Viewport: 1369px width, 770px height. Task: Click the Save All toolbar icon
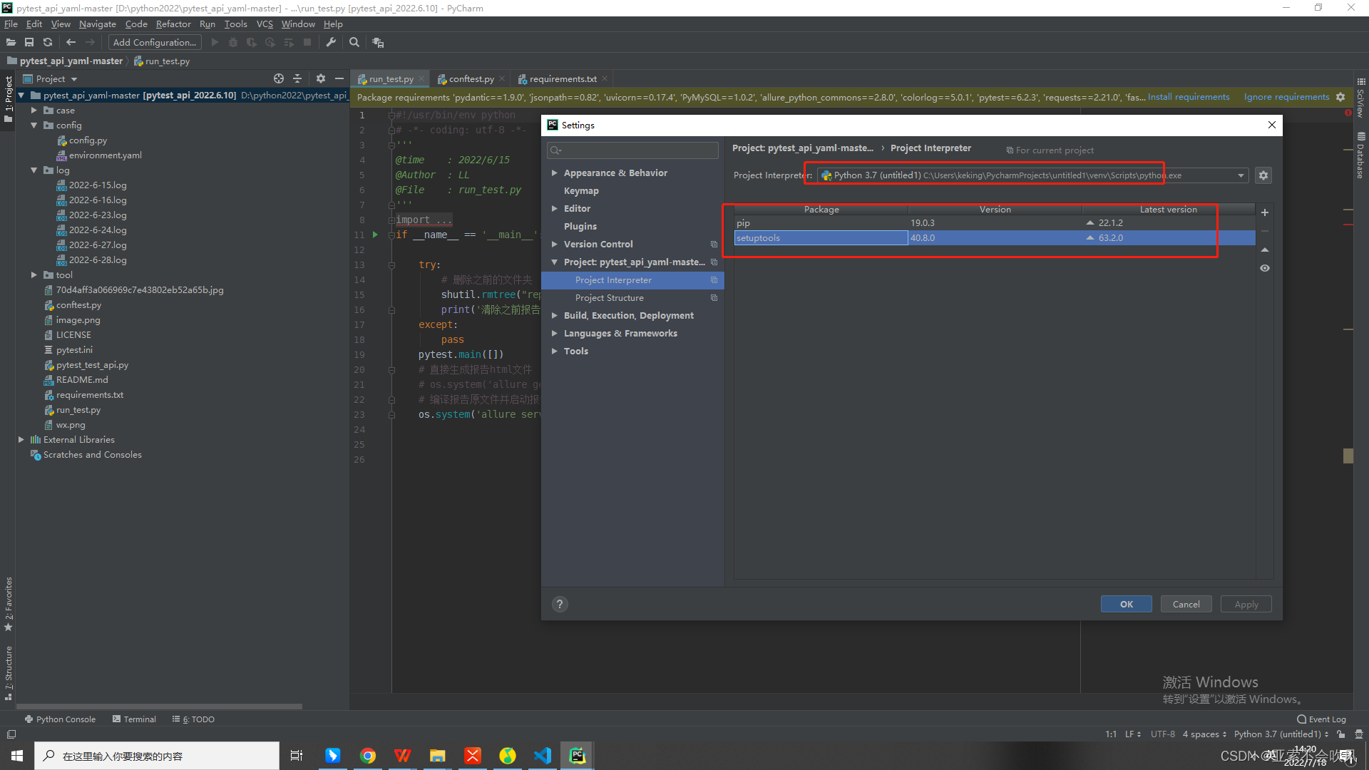(29, 43)
